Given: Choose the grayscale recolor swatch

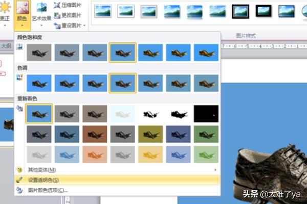Looking at the screenshot, I should tap(67, 114).
